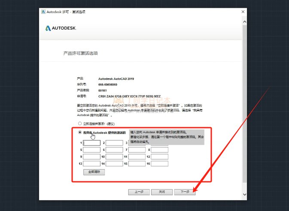Focus activation code field 15
The image size is (289, 211).
tap(137, 163)
